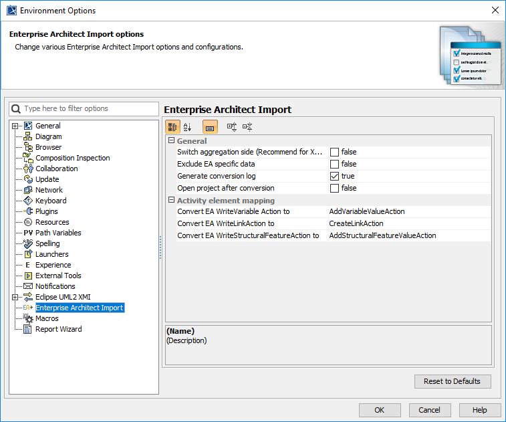The width and height of the screenshot is (506, 422).
Task: Click the Composition Inspection icon
Action: tap(28, 158)
